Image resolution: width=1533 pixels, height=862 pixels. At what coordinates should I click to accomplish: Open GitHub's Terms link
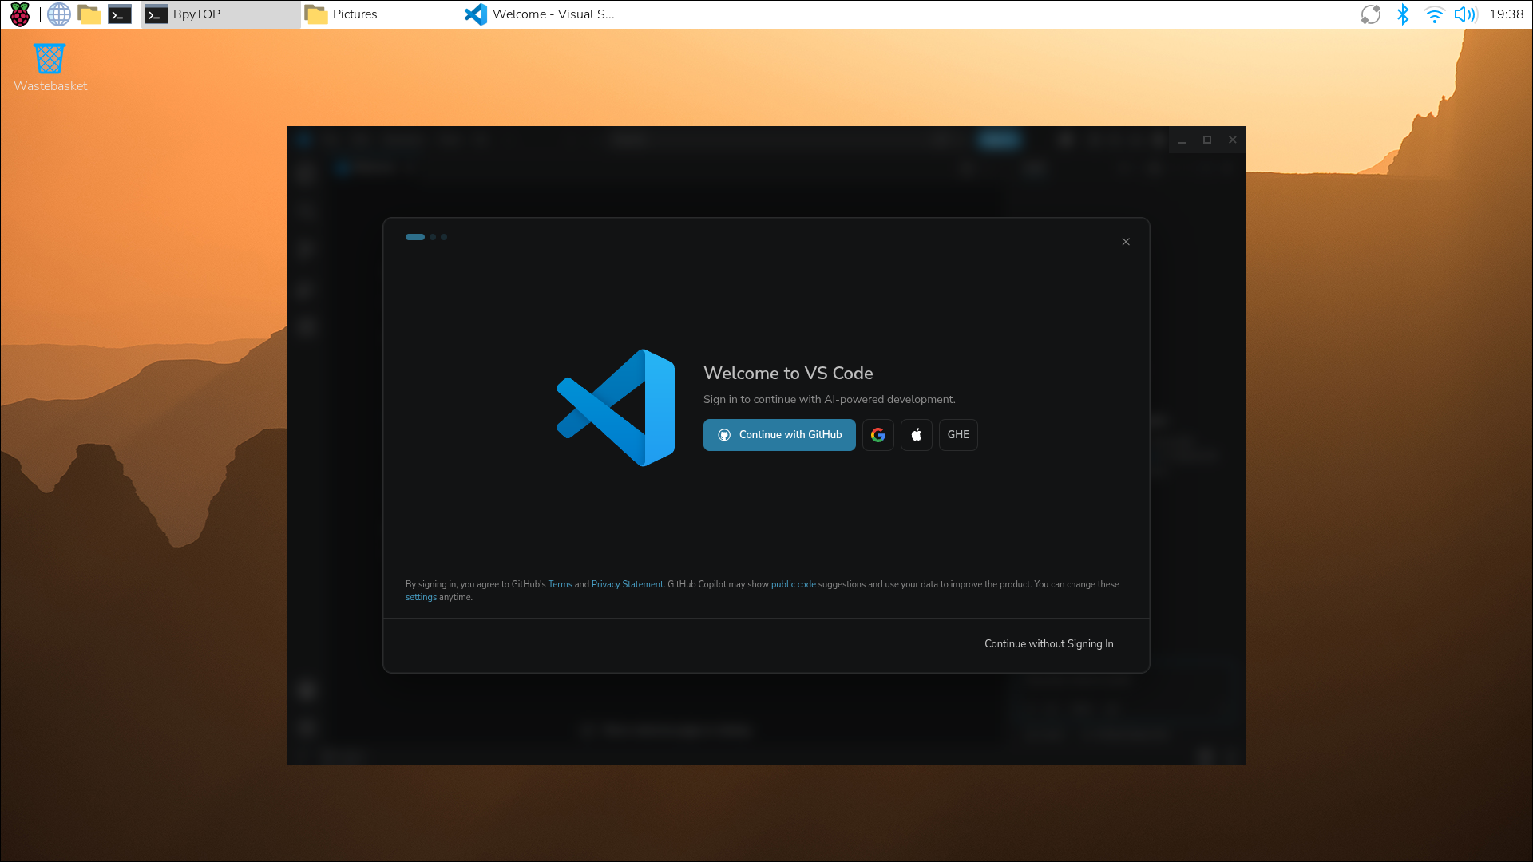pos(560,584)
